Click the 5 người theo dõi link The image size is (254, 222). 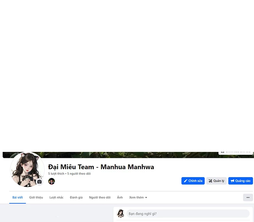(79, 174)
